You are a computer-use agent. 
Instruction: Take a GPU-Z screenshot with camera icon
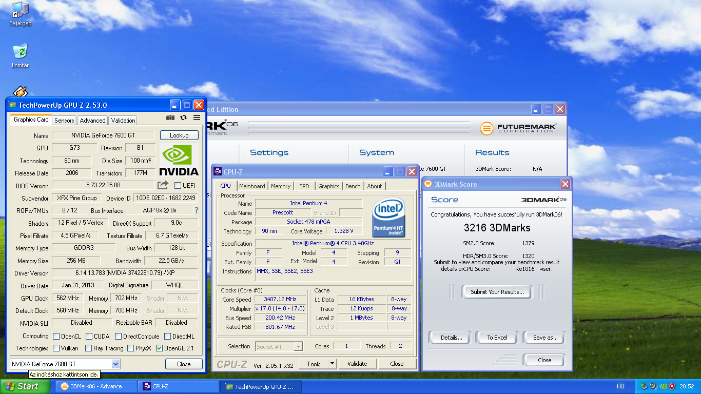tap(170, 117)
